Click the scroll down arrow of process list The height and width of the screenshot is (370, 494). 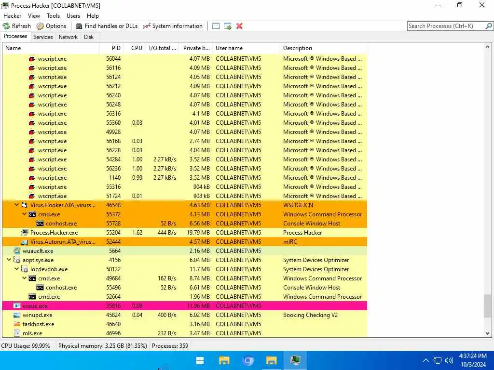(487, 333)
